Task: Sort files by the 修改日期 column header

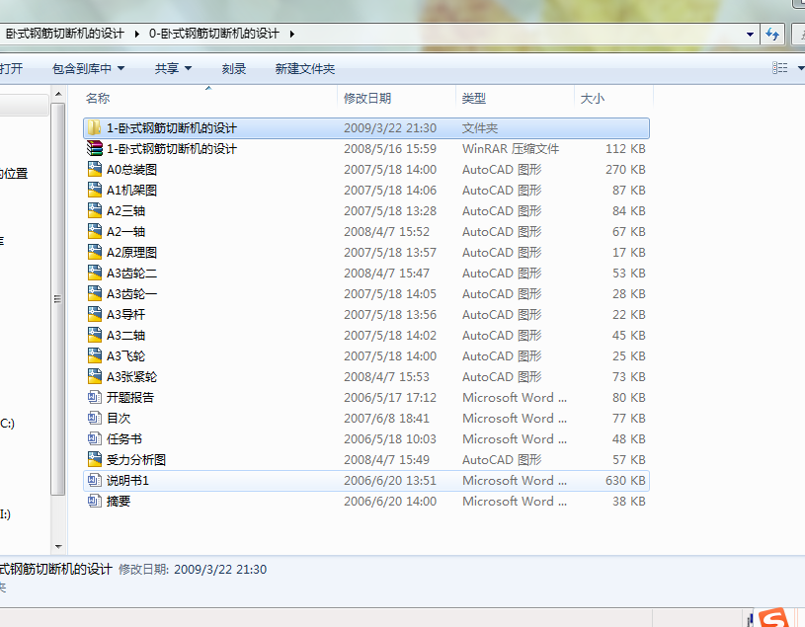Action: [366, 98]
